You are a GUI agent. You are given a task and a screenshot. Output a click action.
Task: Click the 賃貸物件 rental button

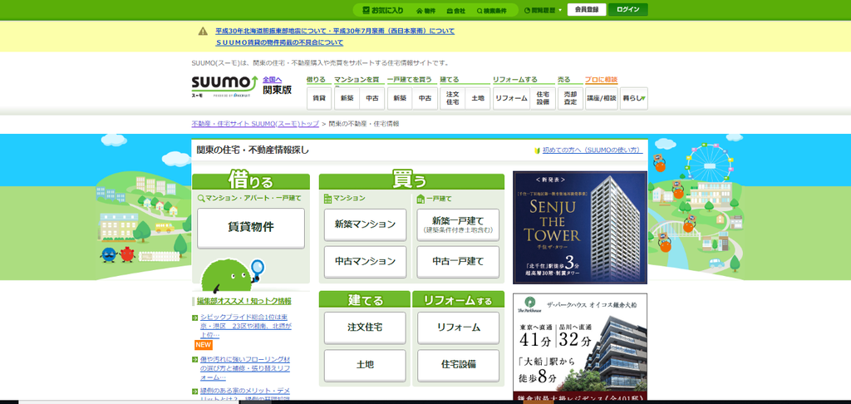[251, 228]
